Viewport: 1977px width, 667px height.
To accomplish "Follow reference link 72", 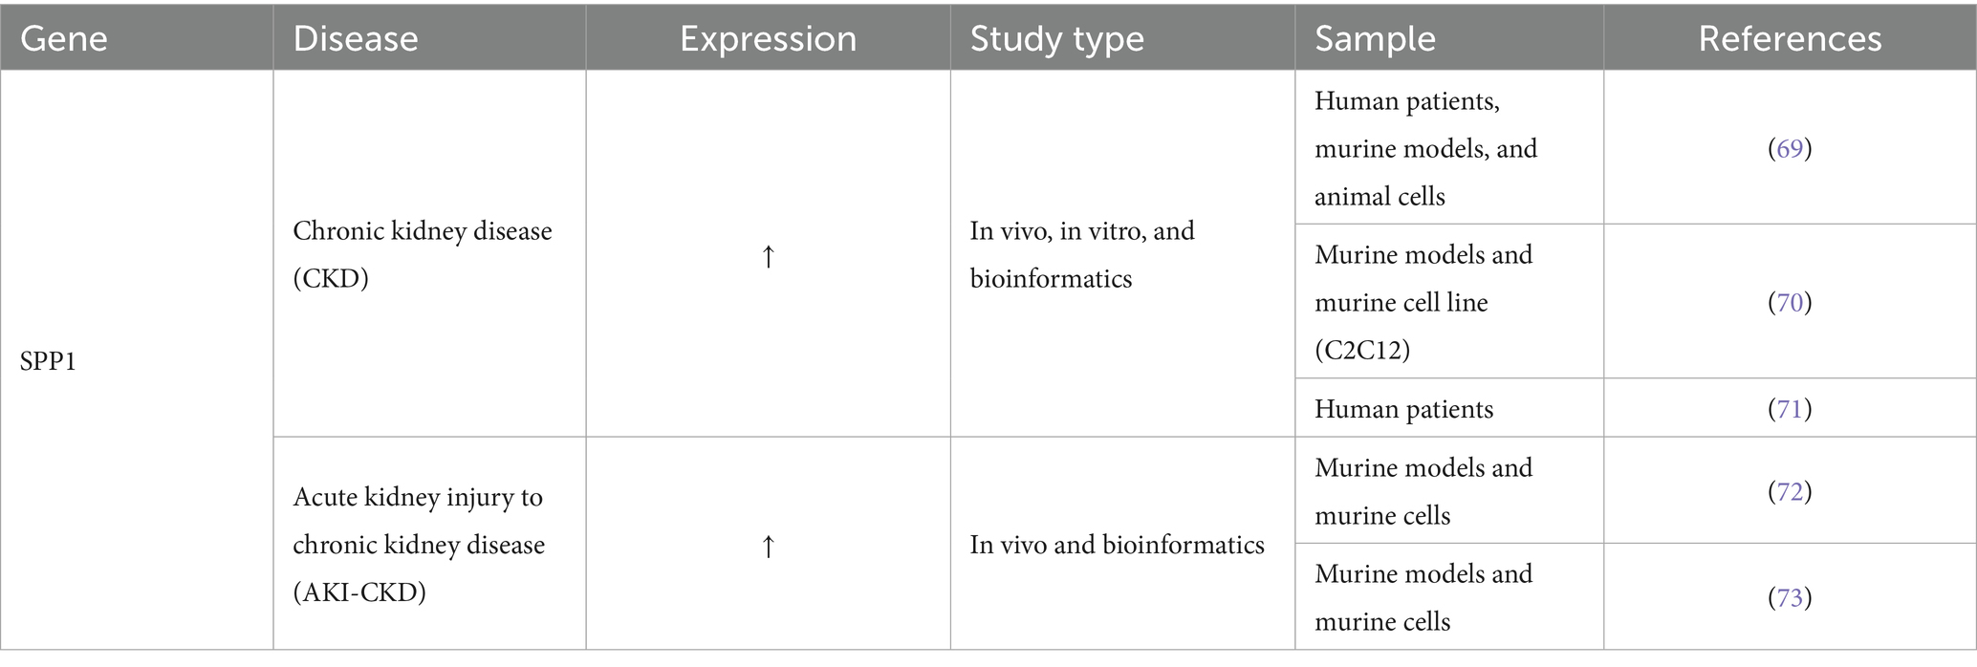I will (1790, 491).
